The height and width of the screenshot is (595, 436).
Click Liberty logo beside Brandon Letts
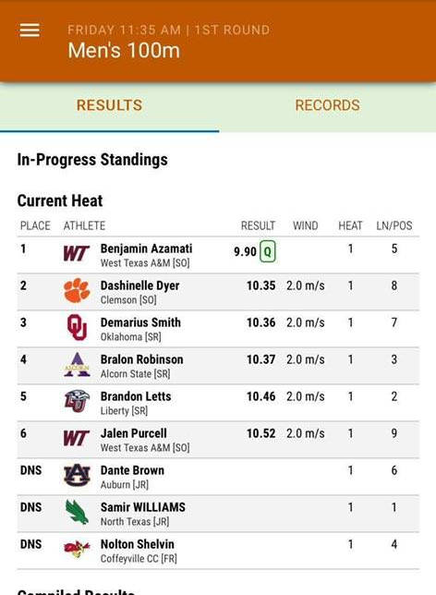77,401
